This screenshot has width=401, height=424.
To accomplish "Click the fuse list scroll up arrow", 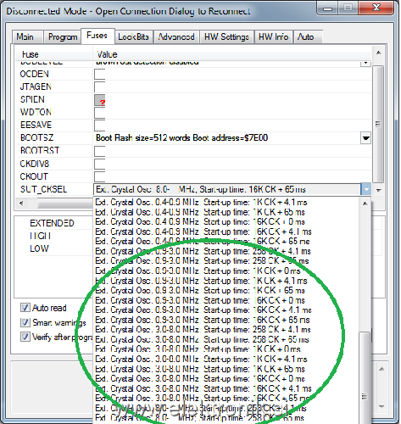I will [379, 53].
